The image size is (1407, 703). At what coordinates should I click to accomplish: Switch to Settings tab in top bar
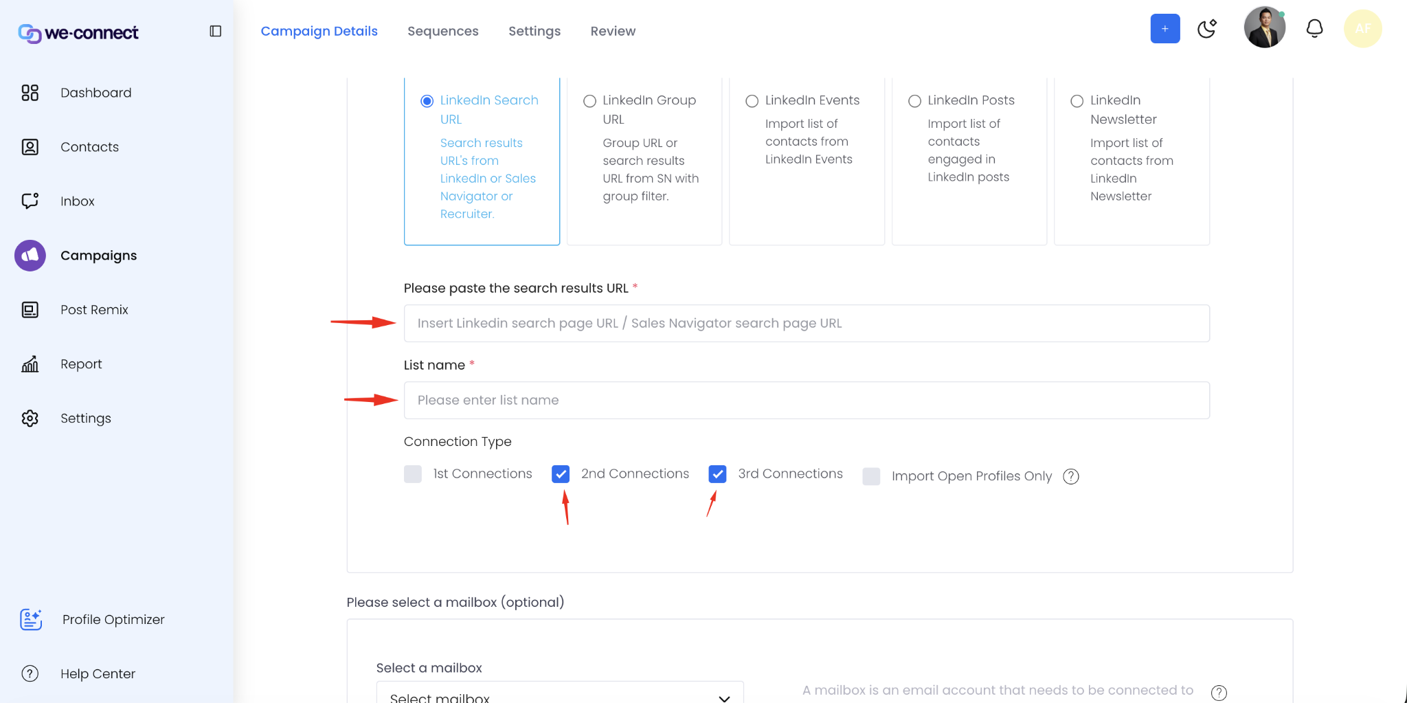534,31
